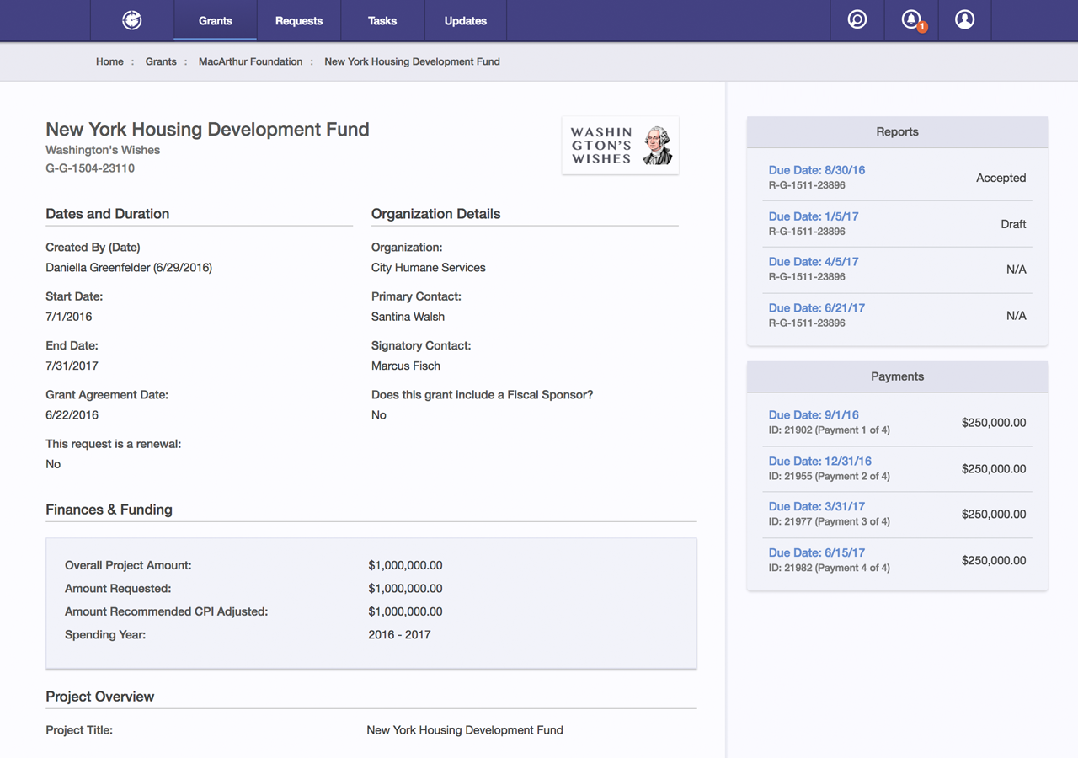1078x758 pixels.
Task: View payment due 12/31/16
Action: 819,462
